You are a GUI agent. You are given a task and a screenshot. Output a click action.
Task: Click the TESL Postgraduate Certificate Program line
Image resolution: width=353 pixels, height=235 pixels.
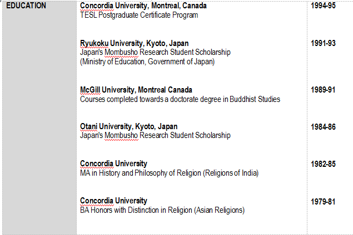(139, 15)
